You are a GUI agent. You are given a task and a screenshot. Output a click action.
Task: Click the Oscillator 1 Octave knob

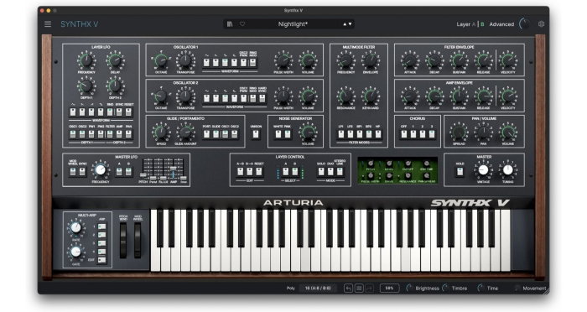161,60
